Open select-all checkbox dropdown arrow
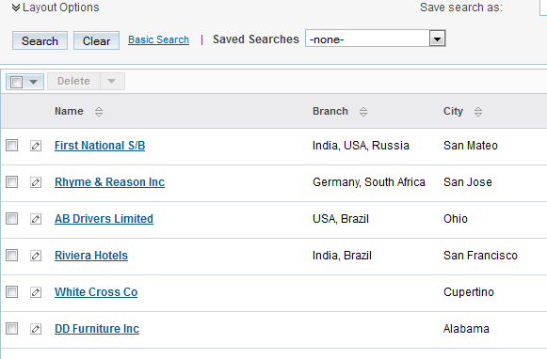 click(34, 82)
